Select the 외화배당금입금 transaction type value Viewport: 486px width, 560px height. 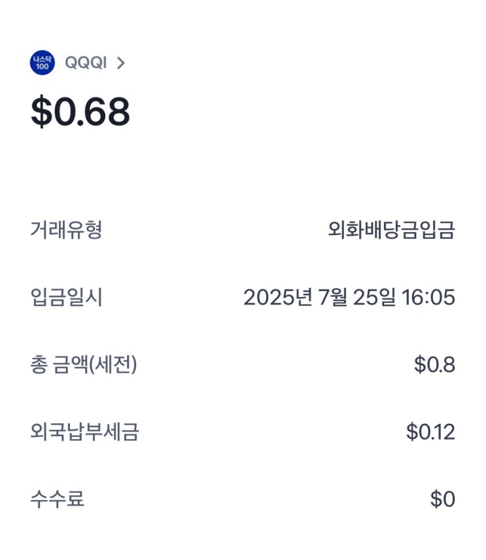pos(391,230)
